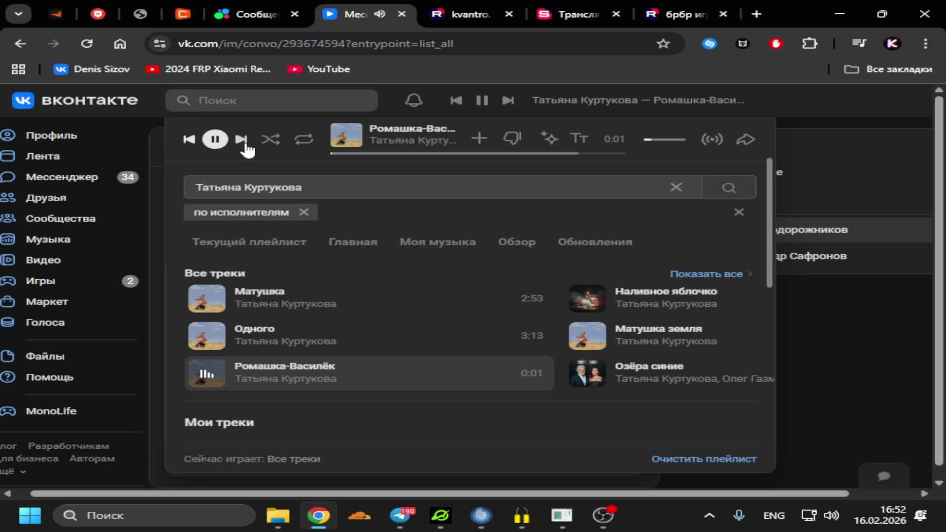
Task: Clear the Татьяна Куртукова search text
Action: click(x=676, y=187)
